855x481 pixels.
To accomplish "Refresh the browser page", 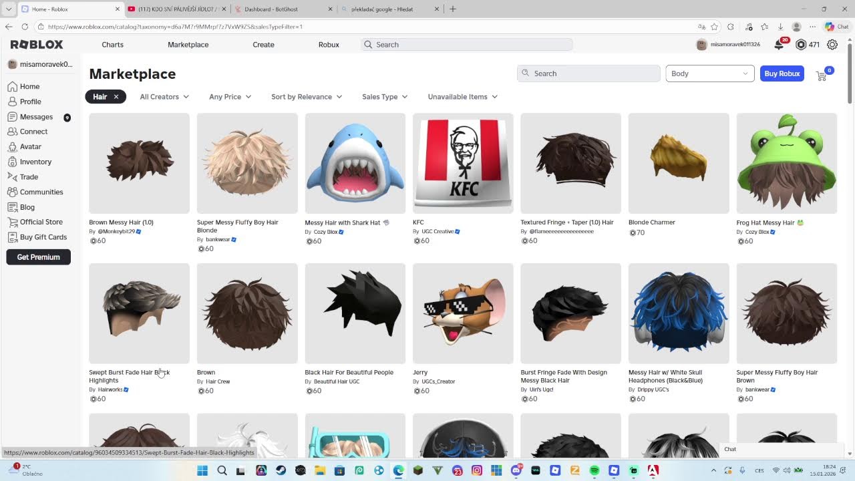I will pyautogui.click(x=25, y=27).
